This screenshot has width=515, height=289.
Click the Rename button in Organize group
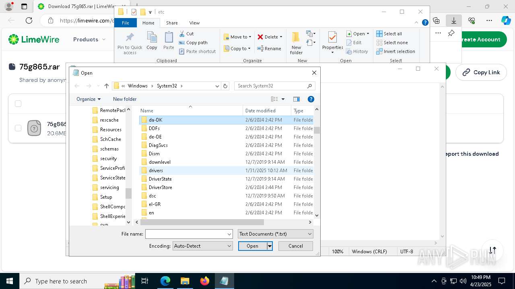[x=269, y=49]
